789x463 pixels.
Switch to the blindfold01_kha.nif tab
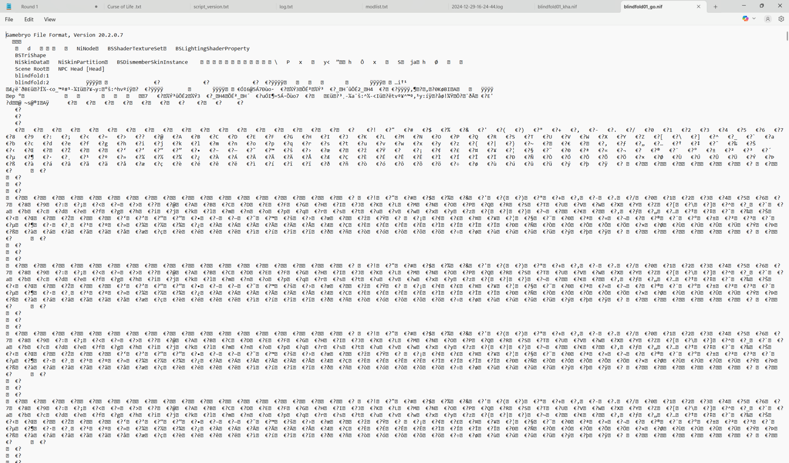(x=577, y=7)
